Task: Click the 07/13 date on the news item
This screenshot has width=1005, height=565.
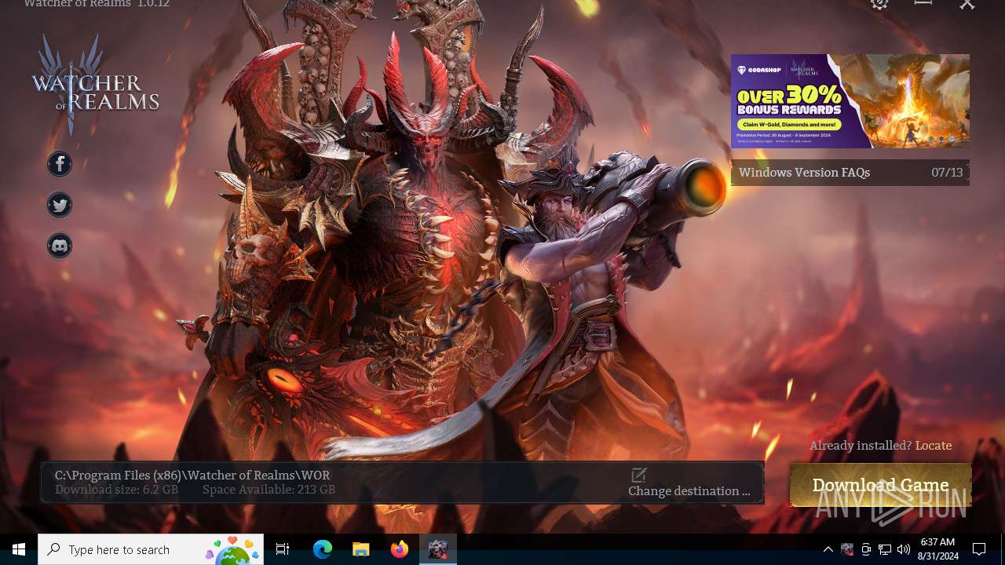Action: click(947, 173)
